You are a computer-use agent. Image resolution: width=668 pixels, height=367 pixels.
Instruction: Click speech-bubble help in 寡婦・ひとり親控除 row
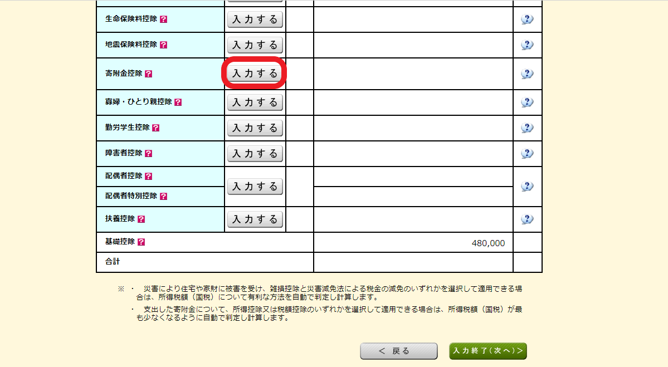tap(527, 102)
